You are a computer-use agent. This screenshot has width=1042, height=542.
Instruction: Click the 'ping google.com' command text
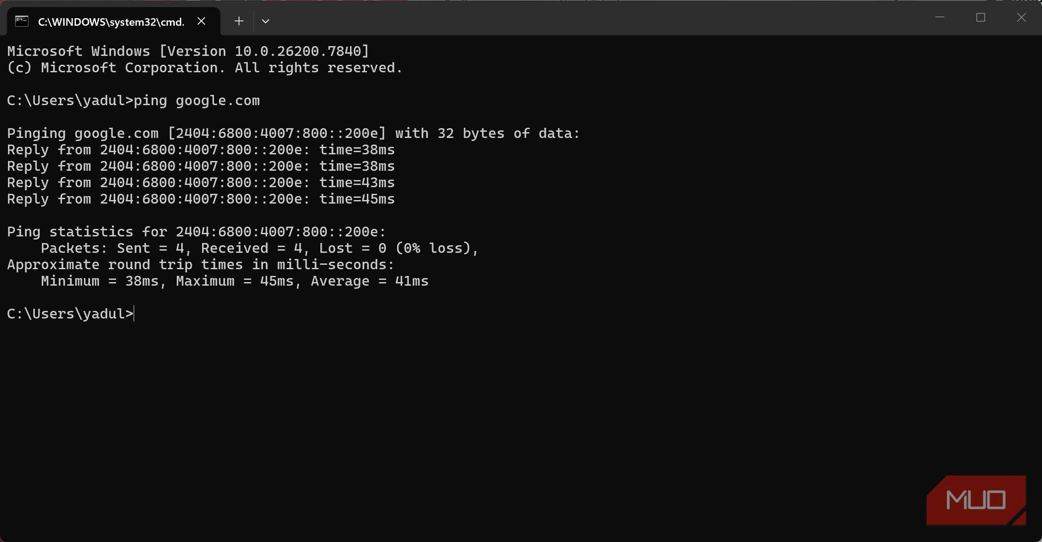196,101
